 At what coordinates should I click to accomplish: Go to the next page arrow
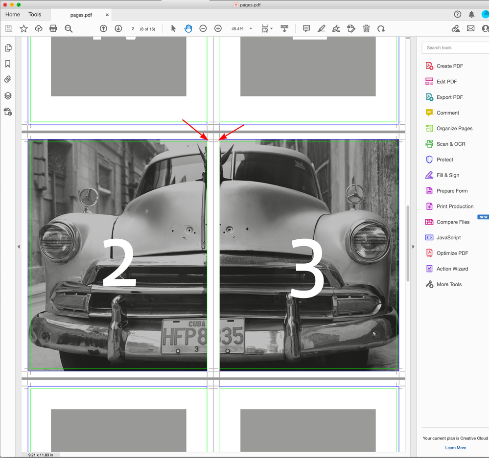118,29
